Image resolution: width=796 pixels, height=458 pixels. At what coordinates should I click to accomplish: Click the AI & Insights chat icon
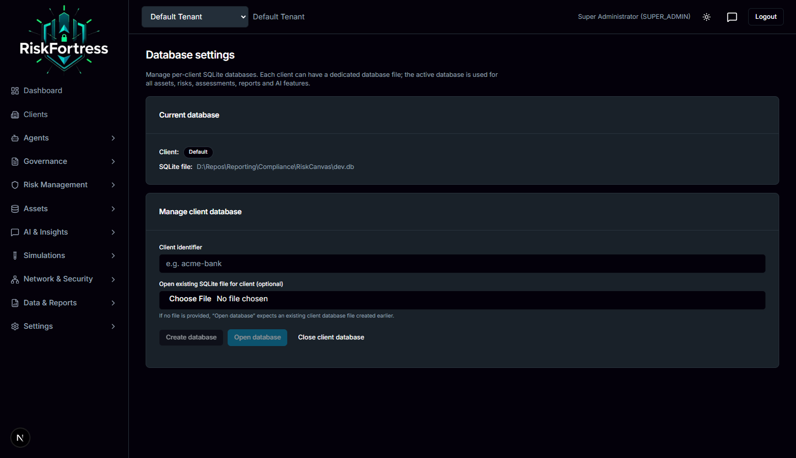(15, 232)
